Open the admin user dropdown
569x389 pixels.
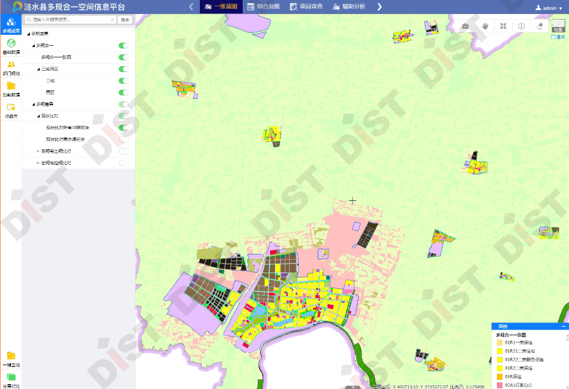point(548,8)
